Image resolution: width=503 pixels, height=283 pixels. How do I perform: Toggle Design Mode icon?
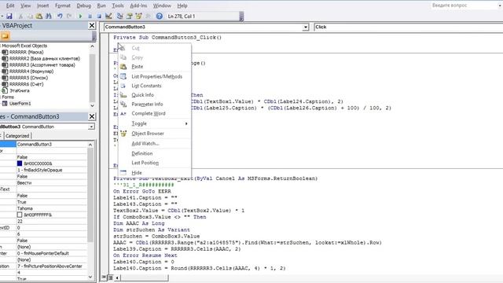[x=108, y=16]
